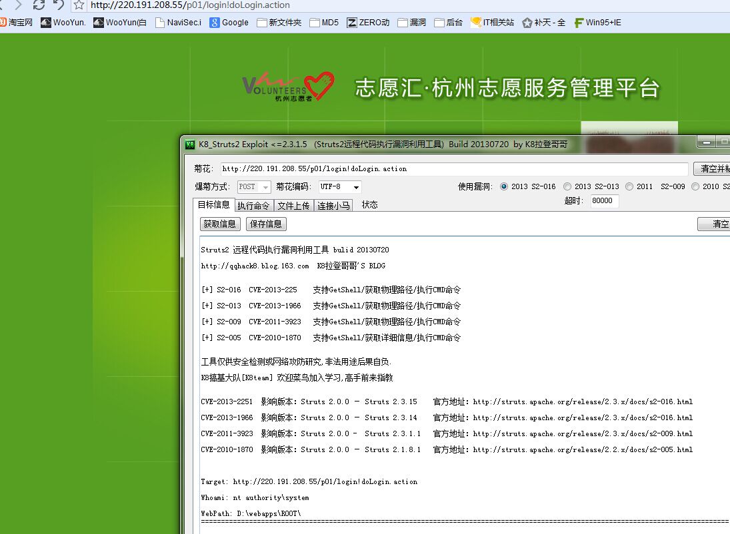Click the 志愿汇·杭州志愿服务管理平台 page heading

(507, 89)
